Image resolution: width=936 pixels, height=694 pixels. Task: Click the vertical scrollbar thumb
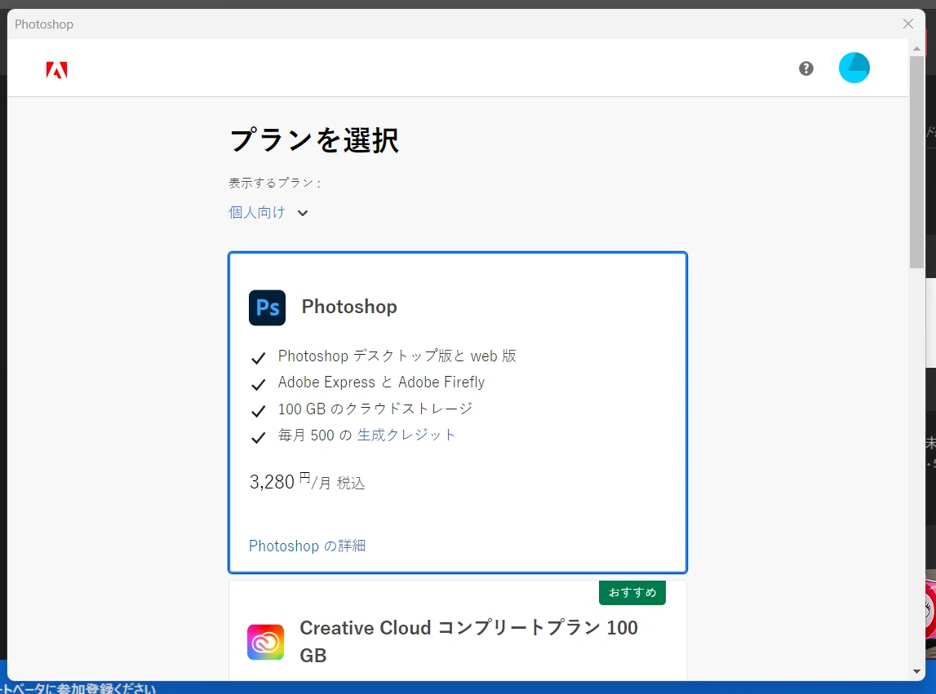[x=916, y=162]
